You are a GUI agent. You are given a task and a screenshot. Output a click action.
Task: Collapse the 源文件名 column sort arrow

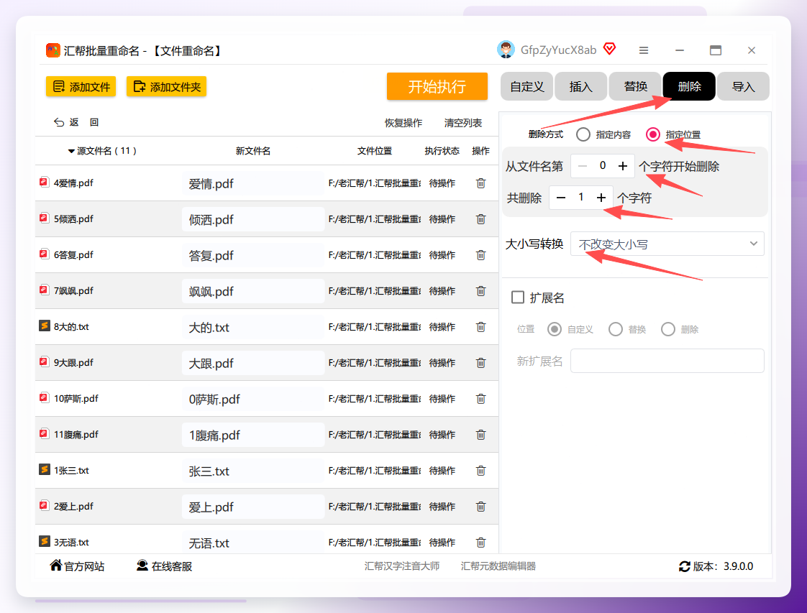point(71,151)
